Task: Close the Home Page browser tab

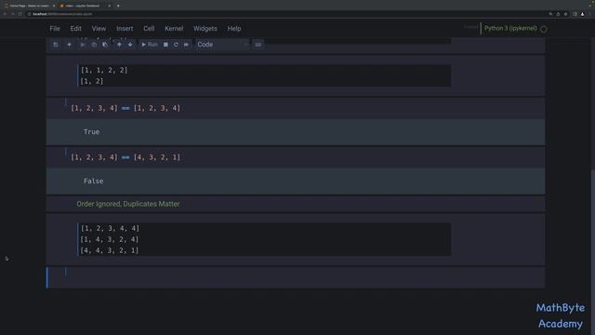Action: [54, 6]
